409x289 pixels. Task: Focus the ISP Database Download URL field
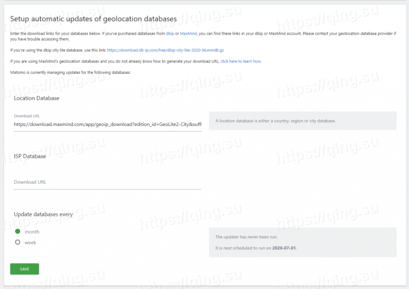107,182
